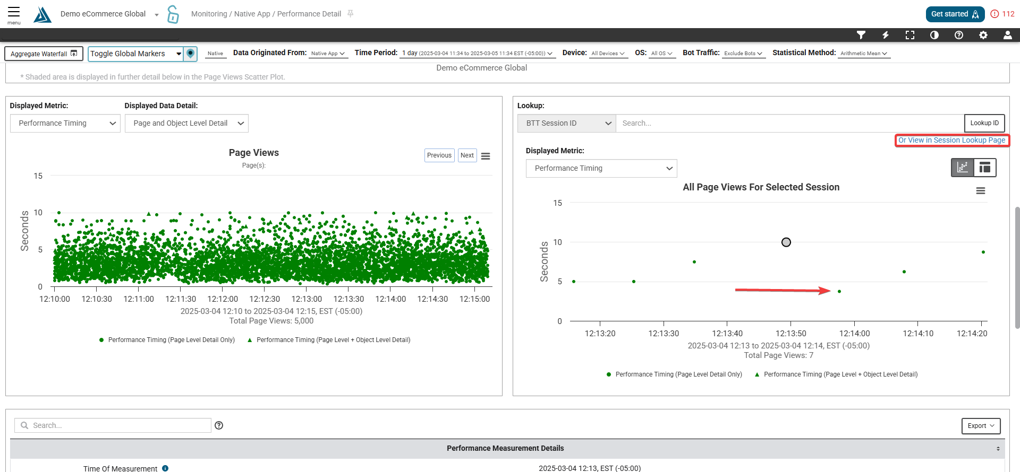Viewport: 1020px width, 472px height.
Task: Select session data point near 12:14:20
Action: click(x=983, y=252)
